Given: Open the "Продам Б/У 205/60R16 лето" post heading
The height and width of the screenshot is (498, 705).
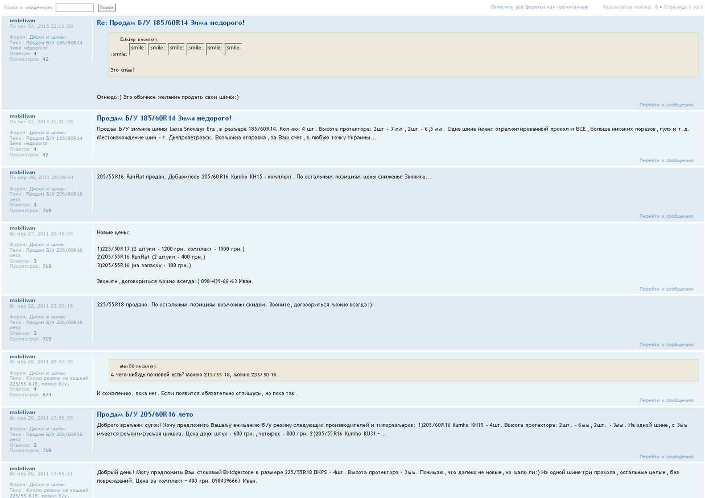Looking at the screenshot, I should (x=145, y=414).
